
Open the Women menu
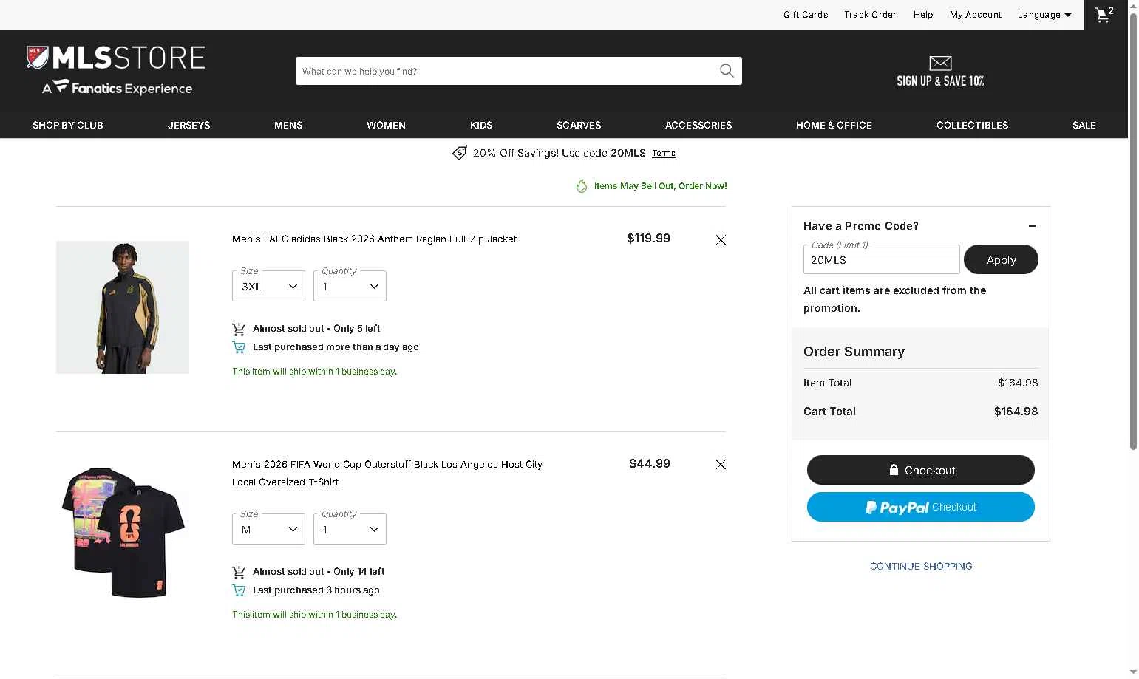386,125
